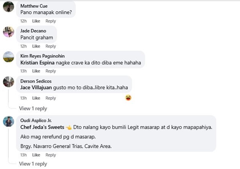This screenshot has height=169, width=240.
Task: Click the Oudi Asplico Jr. name link
Action: 36,121
